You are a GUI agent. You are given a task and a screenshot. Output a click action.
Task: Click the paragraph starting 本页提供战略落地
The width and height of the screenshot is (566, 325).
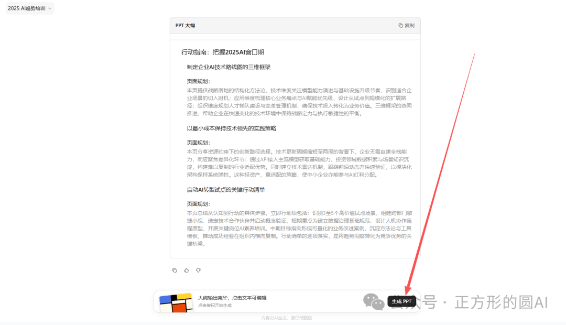(299, 102)
